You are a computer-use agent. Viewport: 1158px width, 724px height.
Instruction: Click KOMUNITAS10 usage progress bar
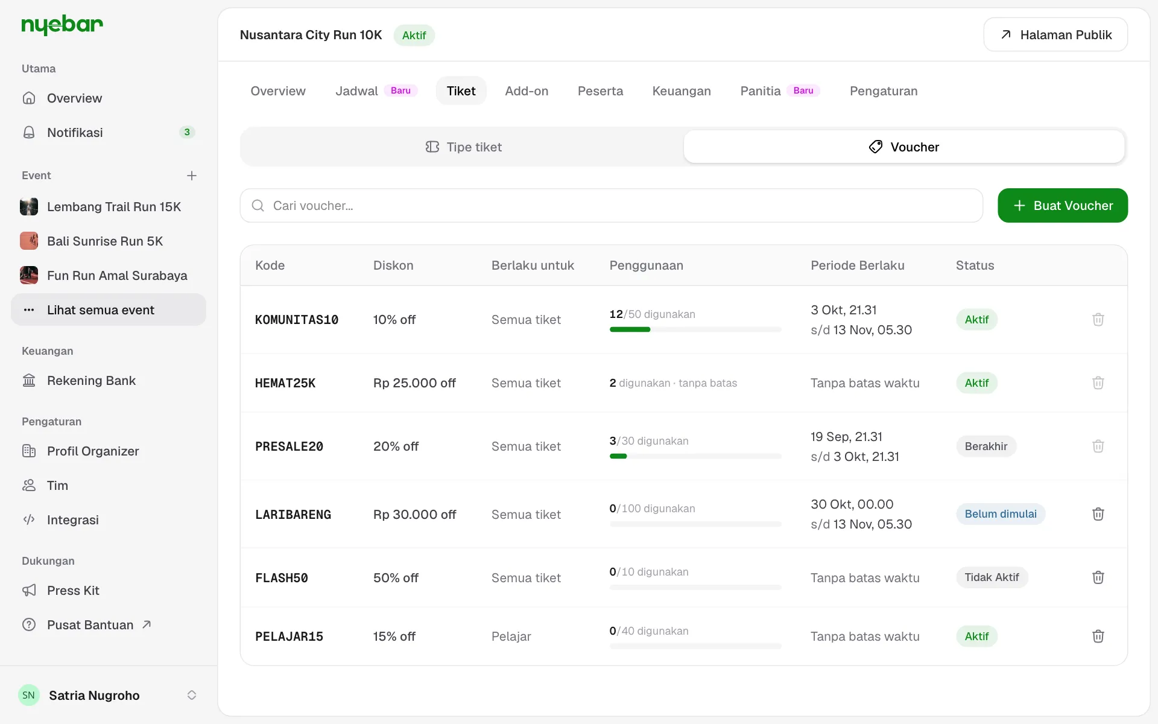pos(695,329)
